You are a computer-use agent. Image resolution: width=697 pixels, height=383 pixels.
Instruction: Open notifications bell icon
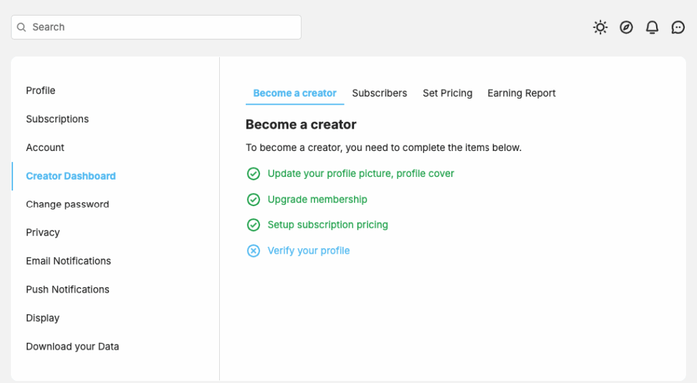pyautogui.click(x=652, y=27)
